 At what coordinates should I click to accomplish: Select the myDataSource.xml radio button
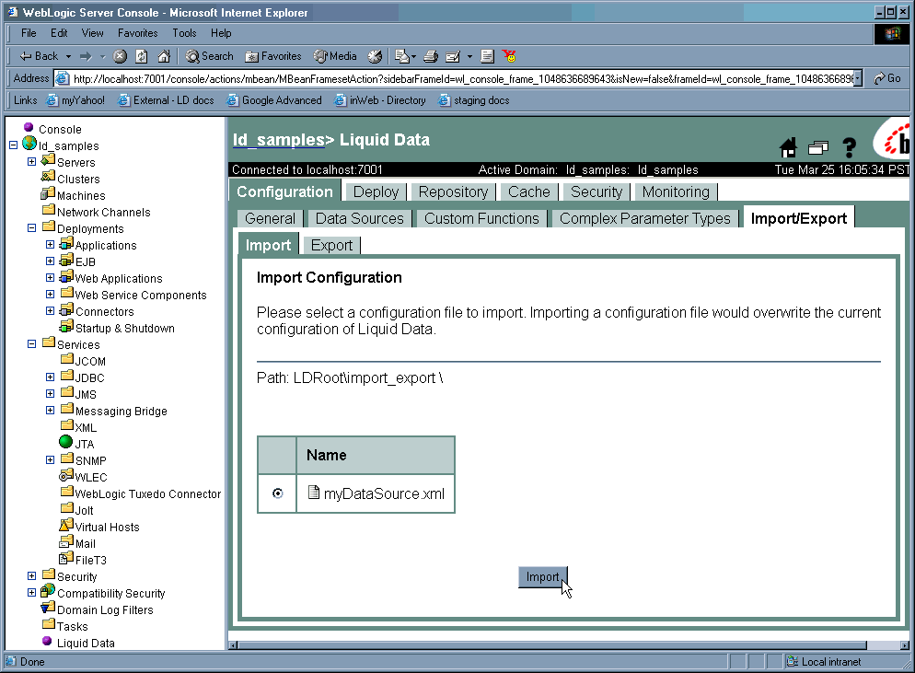click(x=278, y=493)
